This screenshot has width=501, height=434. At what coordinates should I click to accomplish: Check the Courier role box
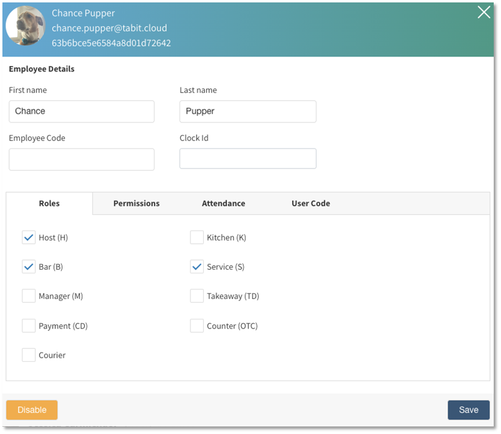pyautogui.click(x=29, y=355)
